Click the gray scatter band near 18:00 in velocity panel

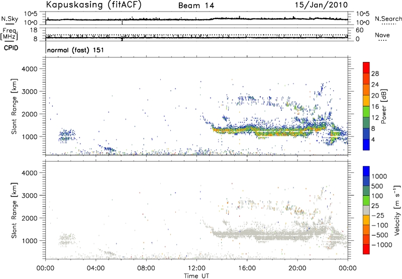click(272, 235)
